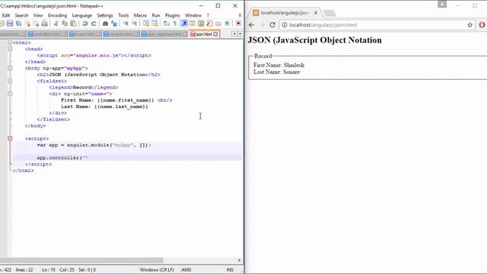Toggle the eye monitoring icon
Image resolution: width=487 pixels, height=274 pixels.
pos(227,24)
